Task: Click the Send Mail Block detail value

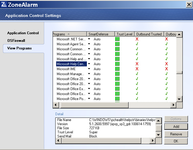Action: click(x=93, y=136)
